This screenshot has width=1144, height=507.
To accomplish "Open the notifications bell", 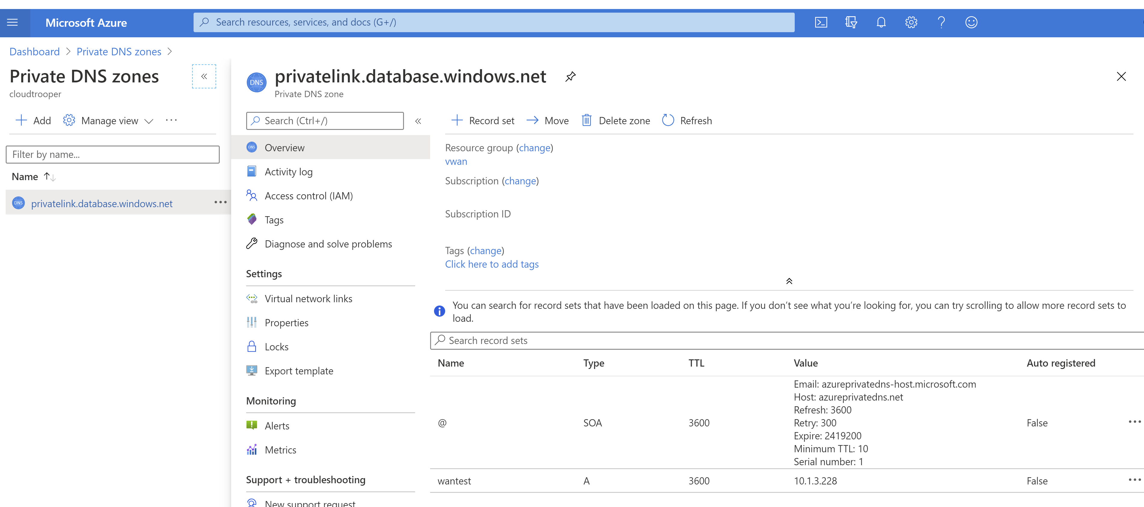I will coord(881,22).
